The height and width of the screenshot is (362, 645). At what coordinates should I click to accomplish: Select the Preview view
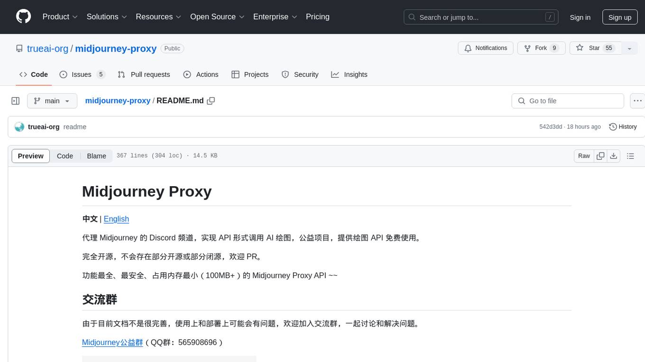pos(31,156)
